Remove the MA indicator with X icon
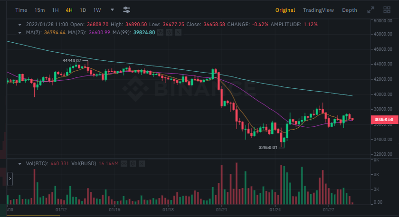 point(178,32)
